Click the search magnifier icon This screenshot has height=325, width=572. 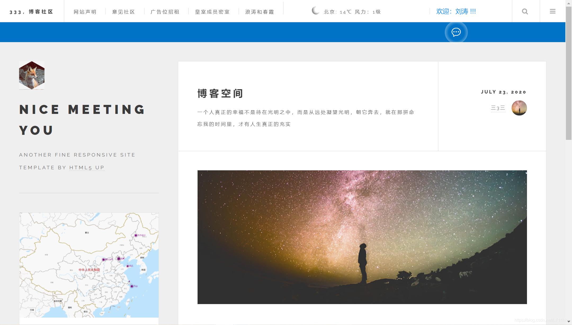pyautogui.click(x=525, y=11)
